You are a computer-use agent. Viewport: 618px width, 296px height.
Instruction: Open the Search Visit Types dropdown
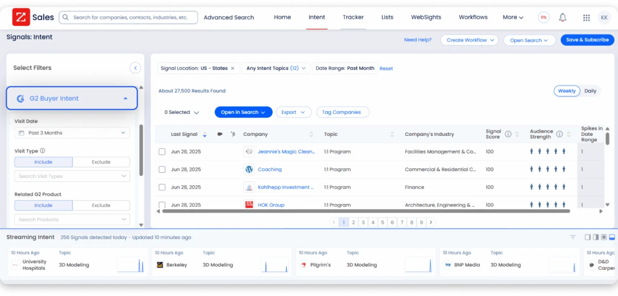click(x=72, y=176)
